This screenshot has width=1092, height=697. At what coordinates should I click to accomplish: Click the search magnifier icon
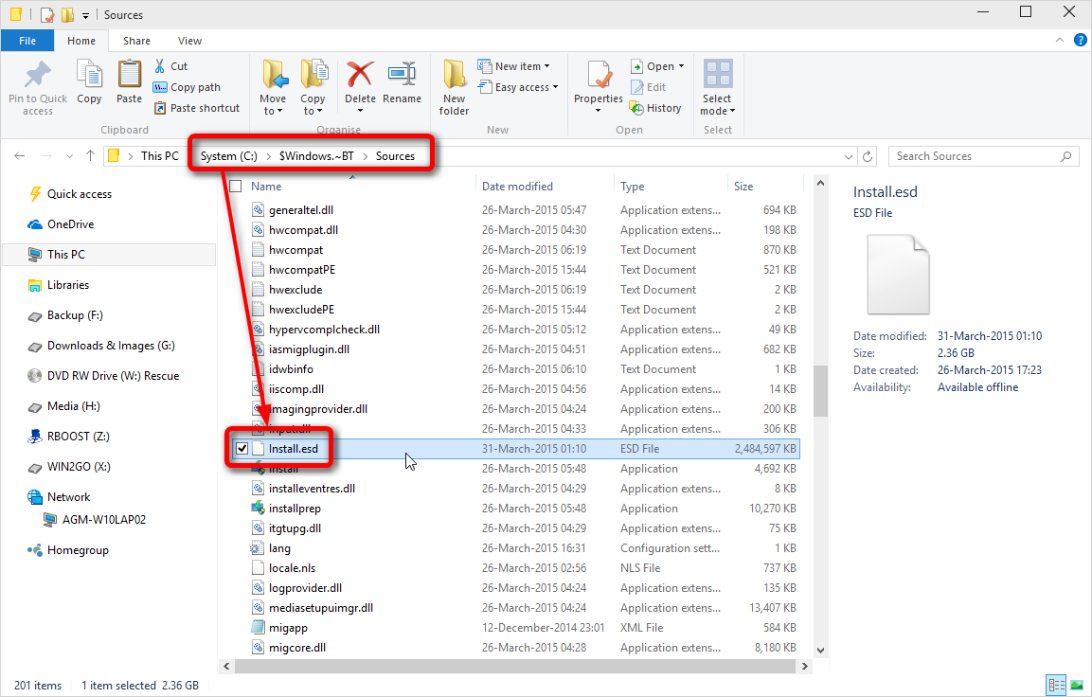click(x=1065, y=156)
